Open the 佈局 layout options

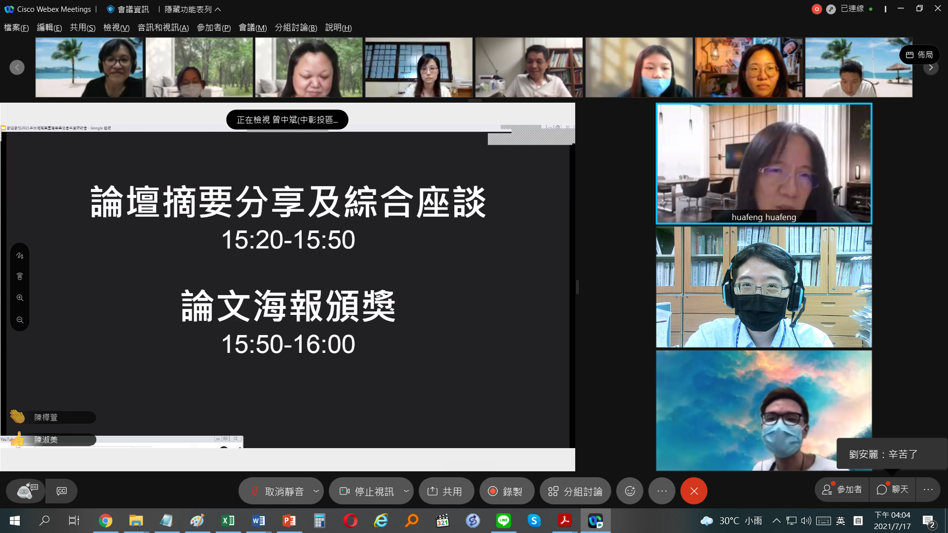[919, 55]
